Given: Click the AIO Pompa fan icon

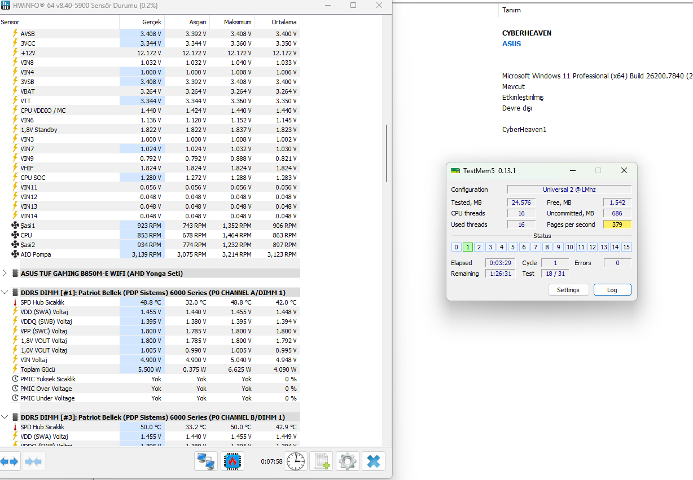Looking at the screenshot, I should (15, 254).
